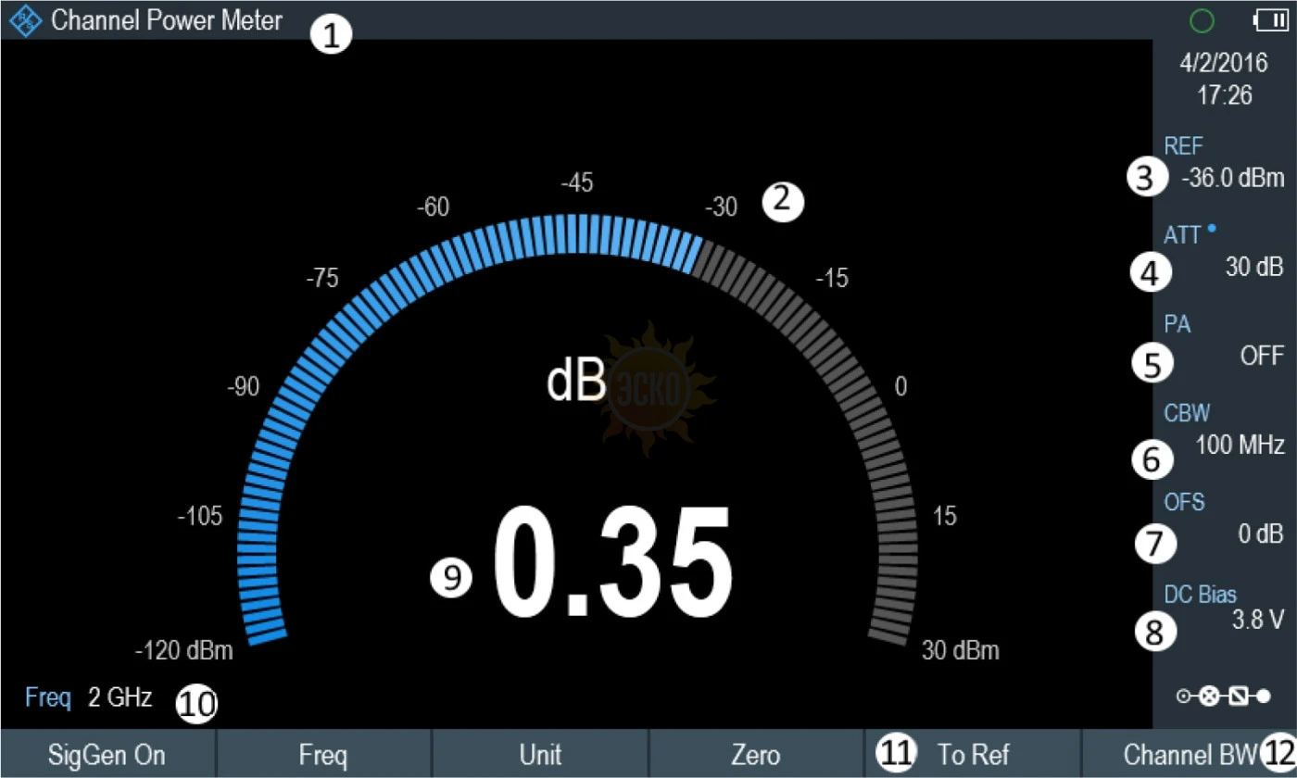Select the CBW 100 MHz parameter
Image resolution: width=1297 pixels, height=778 pixels.
[x=1224, y=430]
